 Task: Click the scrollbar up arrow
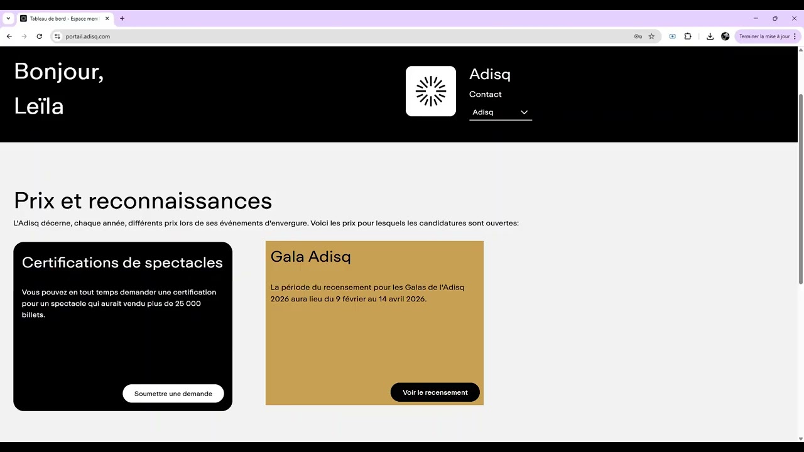(x=800, y=50)
